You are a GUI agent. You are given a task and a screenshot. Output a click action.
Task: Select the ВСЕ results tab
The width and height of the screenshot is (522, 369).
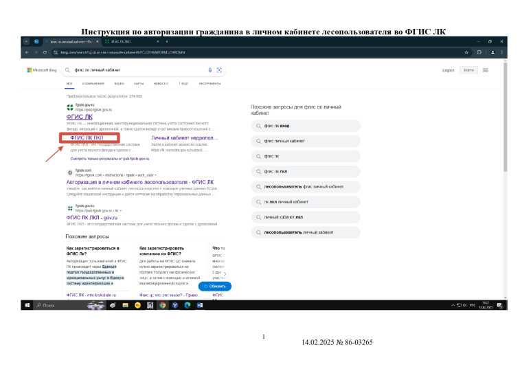pyautogui.click(x=69, y=84)
